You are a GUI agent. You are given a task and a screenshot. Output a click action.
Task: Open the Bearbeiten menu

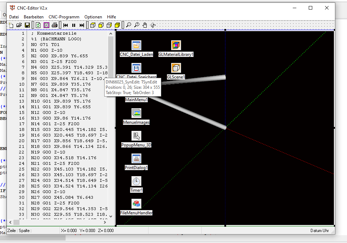pyautogui.click(x=34, y=17)
